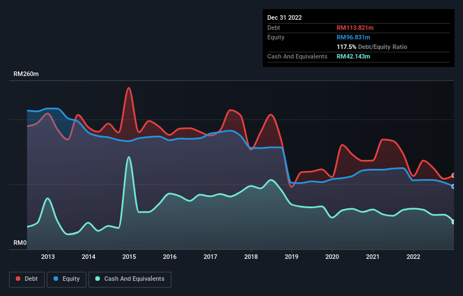The height and width of the screenshot is (296, 463).
Task: Click the 2016 x-axis label
Action: (170, 257)
